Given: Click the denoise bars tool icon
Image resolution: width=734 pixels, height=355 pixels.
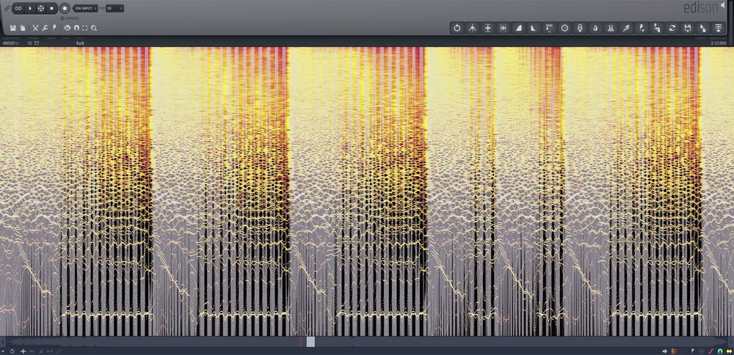Looking at the screenshot, I should (x=611, y=28).
